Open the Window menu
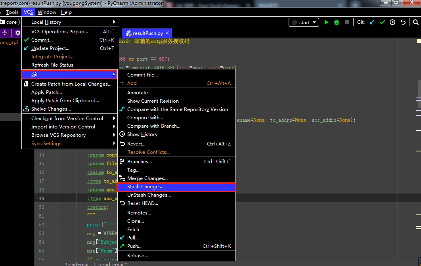This screenshot has height=266, width=421. [x=47, y=12]
